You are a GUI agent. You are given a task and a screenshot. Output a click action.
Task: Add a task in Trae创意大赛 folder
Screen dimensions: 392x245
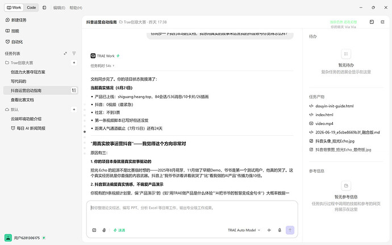74,63
